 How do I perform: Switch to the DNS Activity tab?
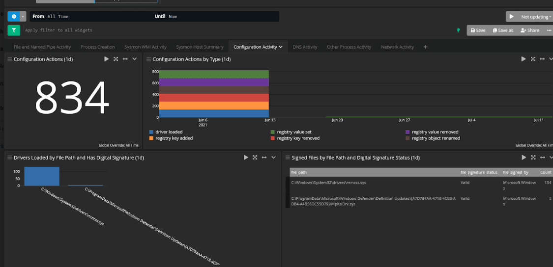(305, 47)
